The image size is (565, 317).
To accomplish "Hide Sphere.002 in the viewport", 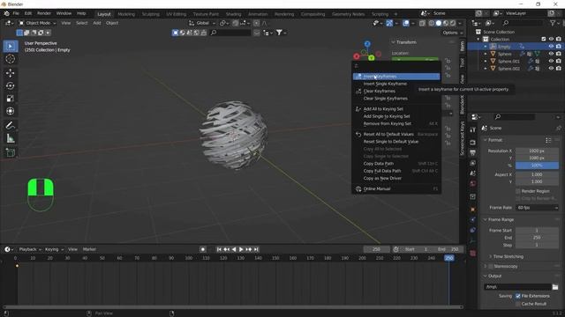I will tap(551, 69).
